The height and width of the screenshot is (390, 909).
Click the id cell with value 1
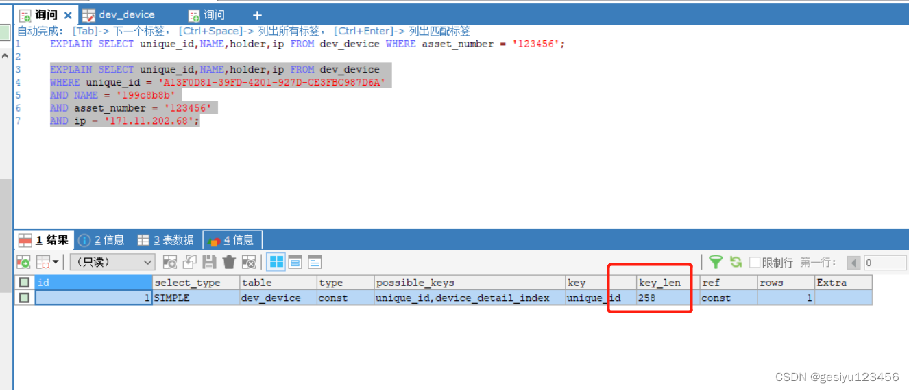93,298
